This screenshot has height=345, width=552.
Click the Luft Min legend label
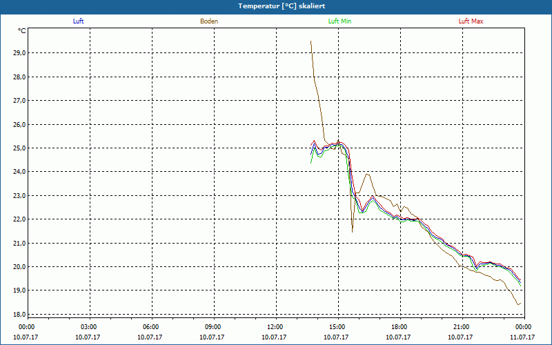339,21
